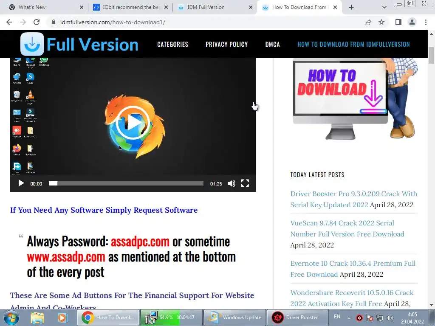Reload the page with the refresh icon
Viewport: 435px width, 326px height.
37,22
